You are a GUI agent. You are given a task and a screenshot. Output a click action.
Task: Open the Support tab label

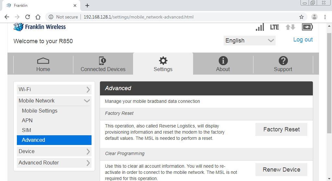coord(283,69)
